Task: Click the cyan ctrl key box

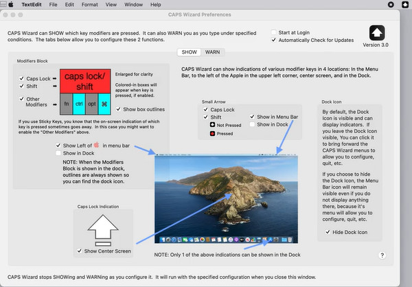Action: pyautogui.click(x=79, y=104)
